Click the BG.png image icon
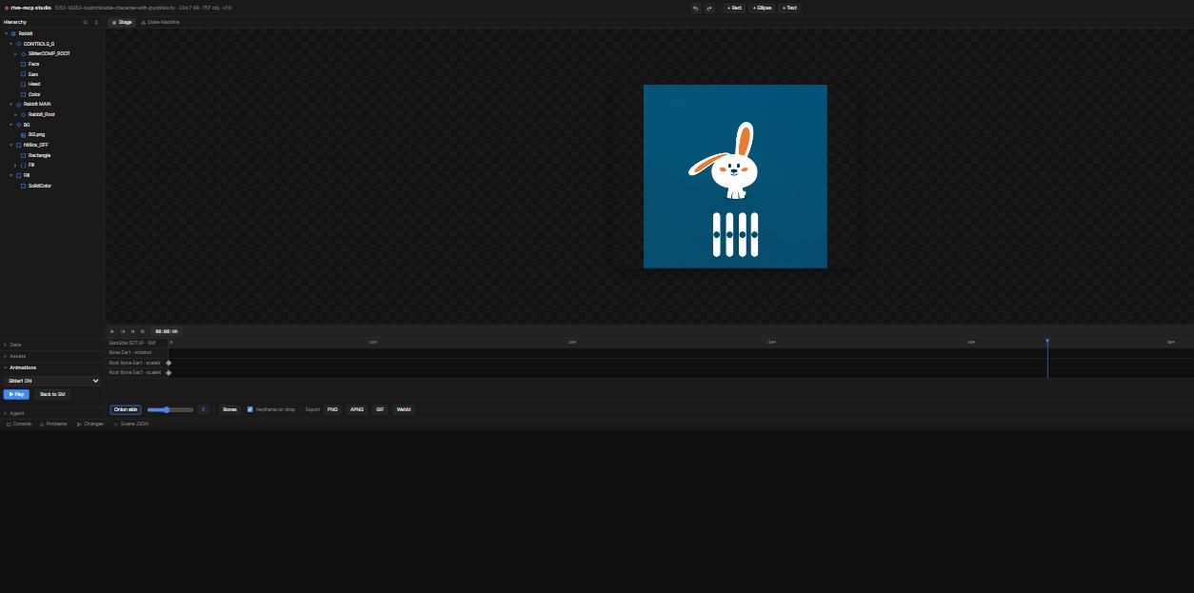This screenshot has width=1194, height=593. pyautogui.click(x=23, y=134)
